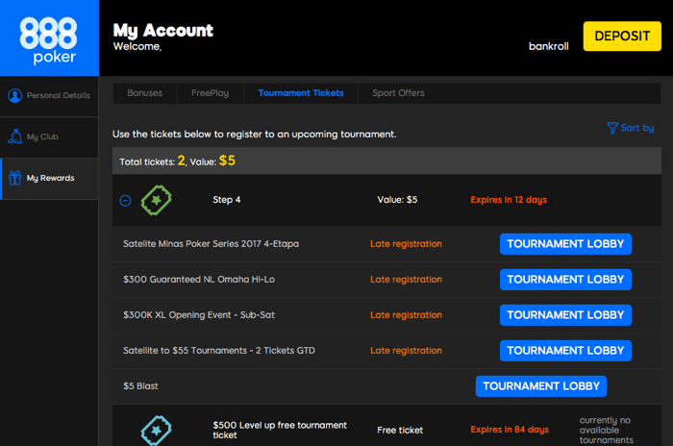Open Tournament Lobby for Minas Poker Series
The height and width of the screenshot is (446, 673).
coord(565,244)
